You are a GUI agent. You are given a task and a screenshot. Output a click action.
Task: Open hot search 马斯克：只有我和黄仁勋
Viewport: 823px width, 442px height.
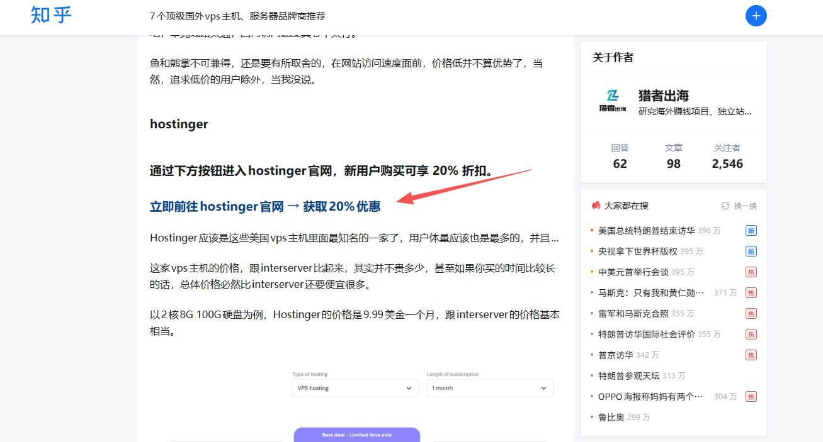(651, 293)
